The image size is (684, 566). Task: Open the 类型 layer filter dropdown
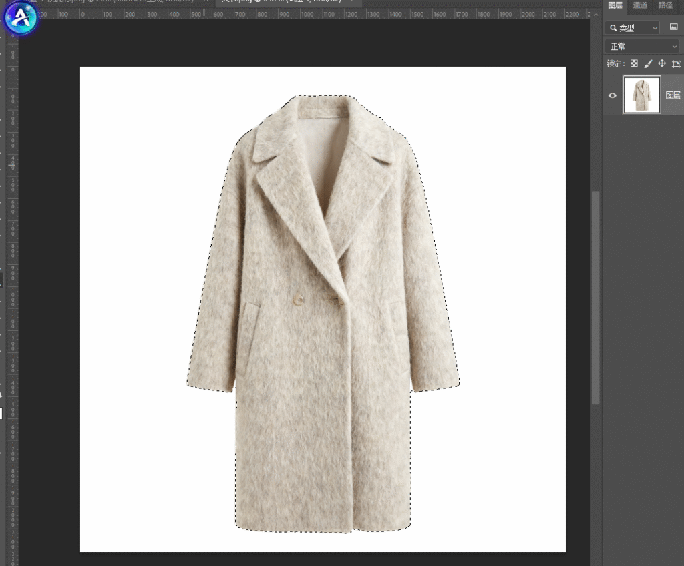point(632,27)
